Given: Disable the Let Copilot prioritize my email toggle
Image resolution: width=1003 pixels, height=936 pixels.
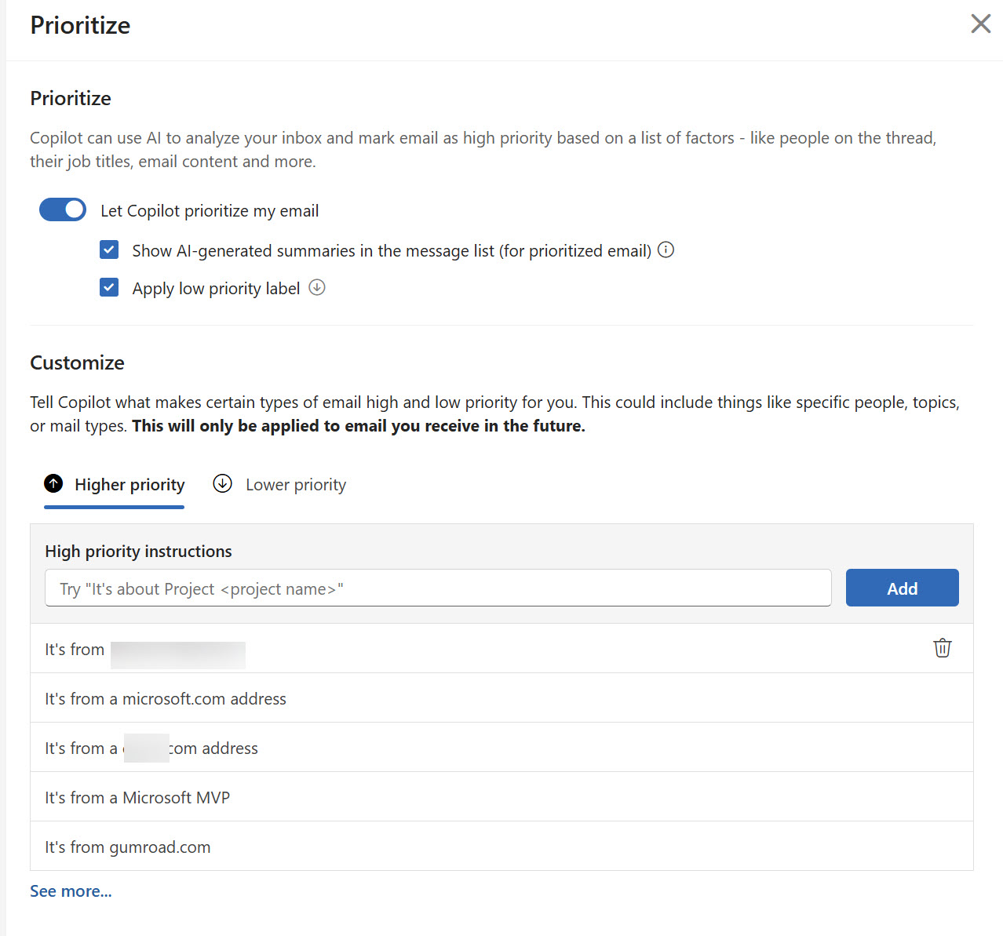Looking at the screenshot, I should pyautogui.click(x=62, y=209).
